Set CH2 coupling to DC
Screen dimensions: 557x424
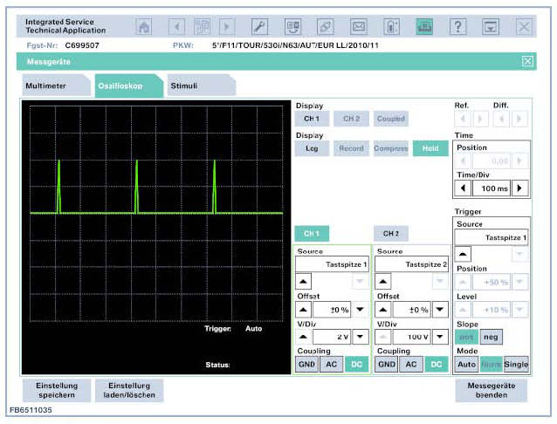click(x=437, y=365)
